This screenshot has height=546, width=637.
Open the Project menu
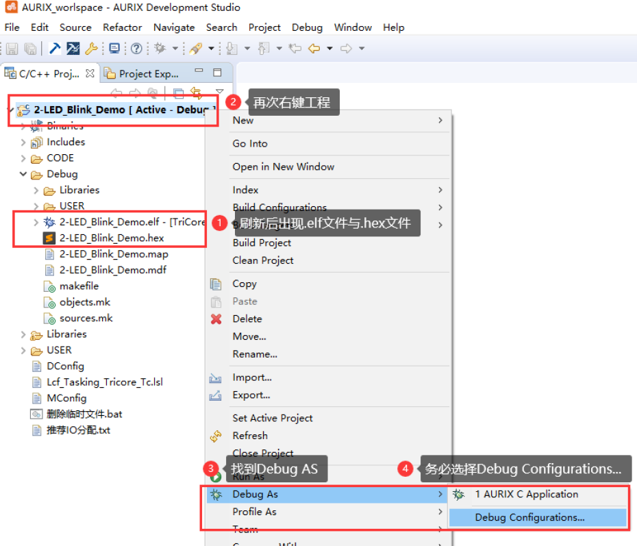click(x=264, y=27)
